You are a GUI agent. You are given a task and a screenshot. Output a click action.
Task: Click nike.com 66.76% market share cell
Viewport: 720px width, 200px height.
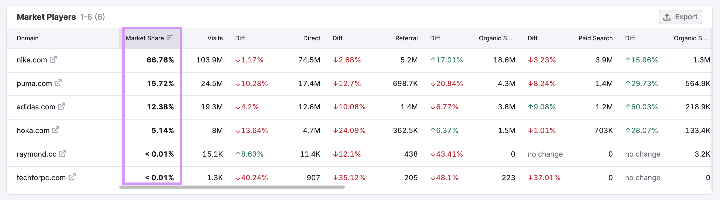tap(160, 60)
